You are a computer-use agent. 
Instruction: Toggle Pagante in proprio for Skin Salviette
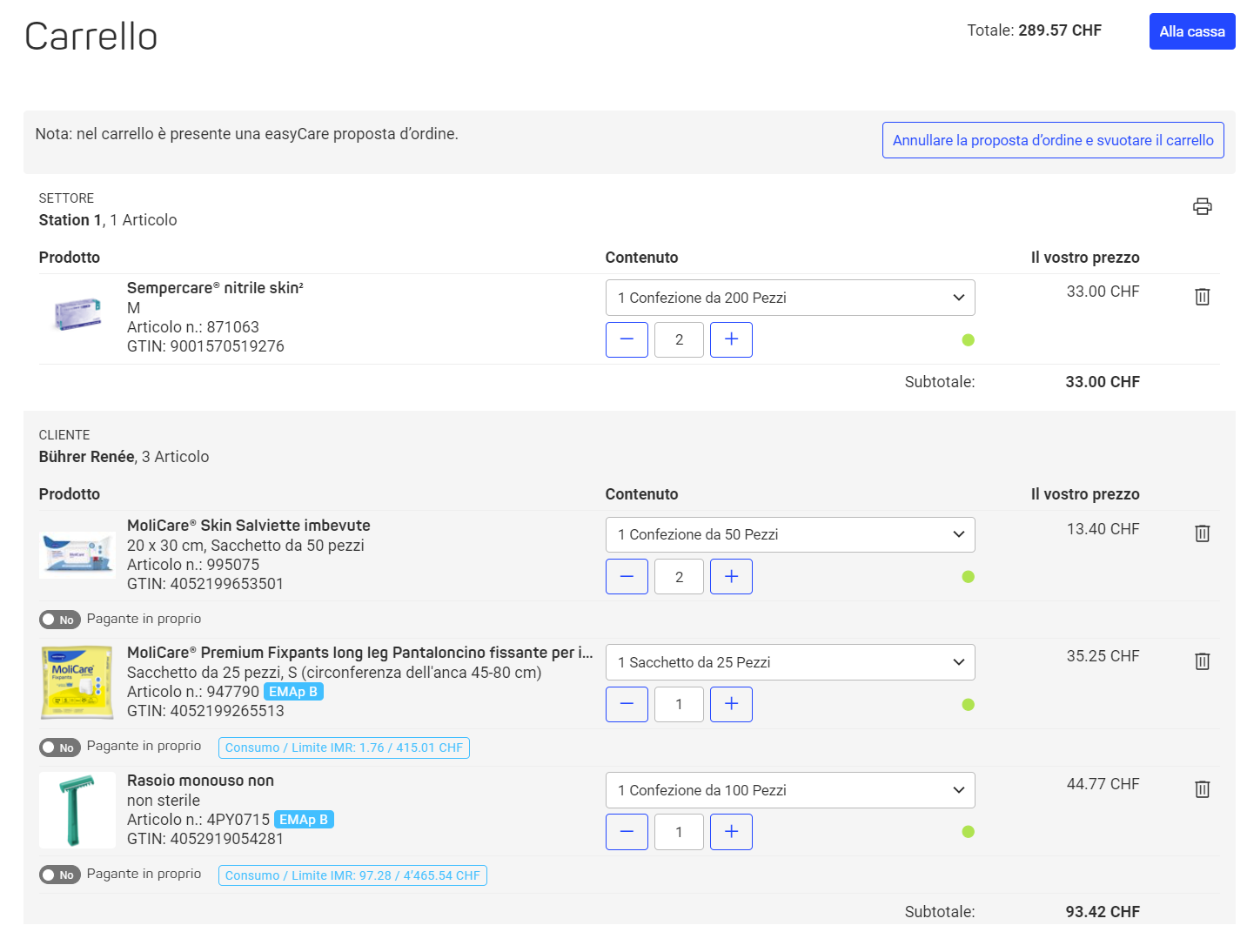click(60, 620)
